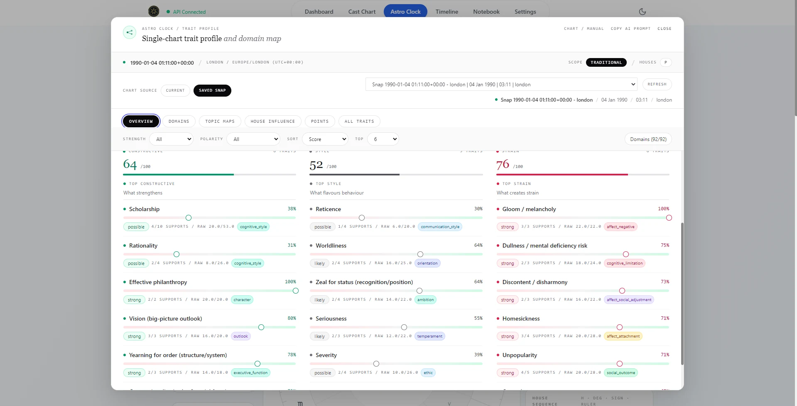Click the orientation tag under Worldliness
Viewport: 797px width, 406px height.
click(x=427, y=263)
